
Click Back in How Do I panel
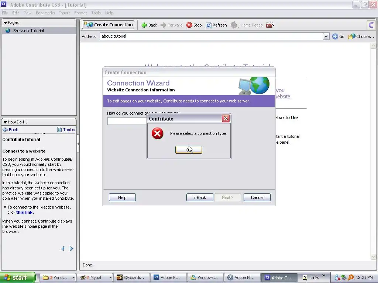click(x=10, y=130)
